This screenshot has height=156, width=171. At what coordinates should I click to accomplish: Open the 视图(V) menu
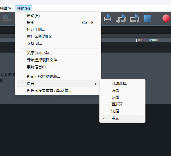[6, 8]
